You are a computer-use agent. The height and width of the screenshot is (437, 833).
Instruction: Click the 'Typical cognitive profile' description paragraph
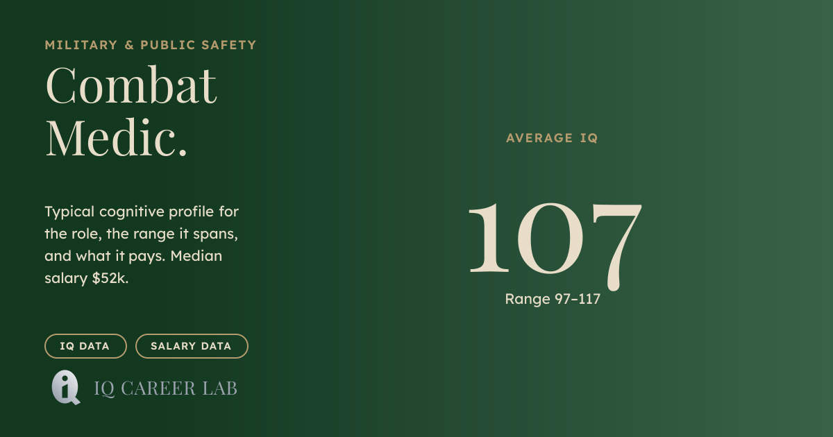click(142, 245)
